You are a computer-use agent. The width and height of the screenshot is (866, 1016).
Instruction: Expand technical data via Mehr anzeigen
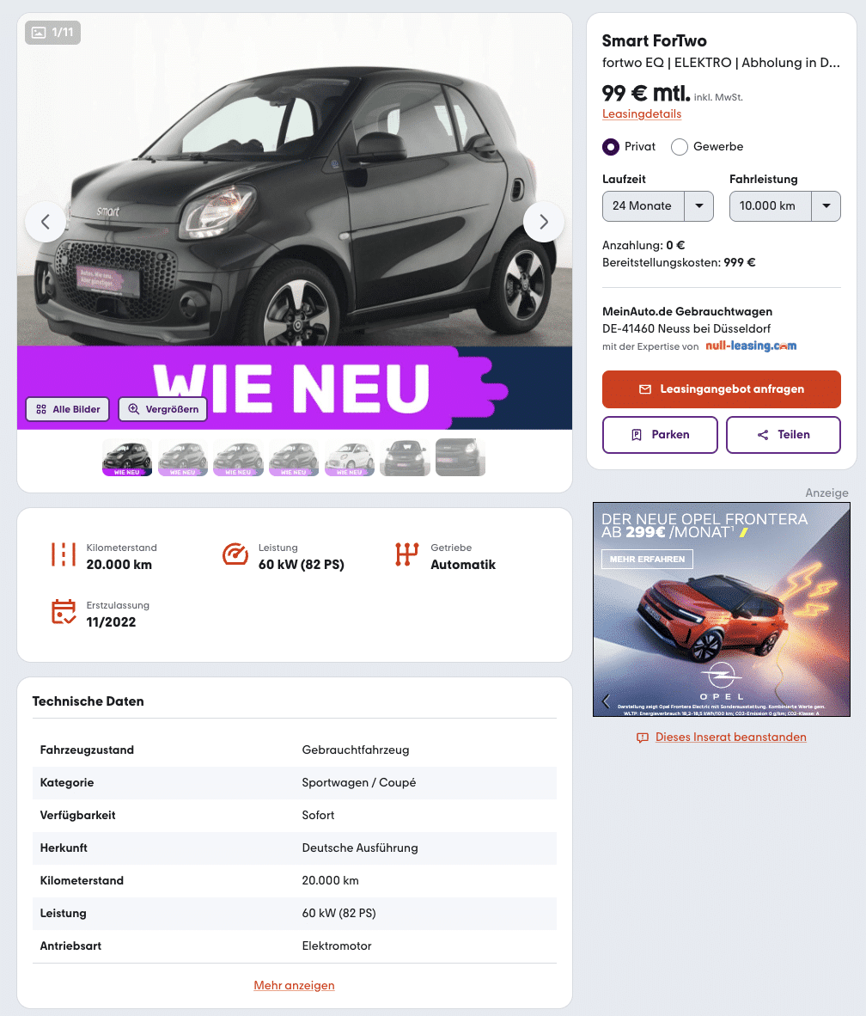click(294, 985)
